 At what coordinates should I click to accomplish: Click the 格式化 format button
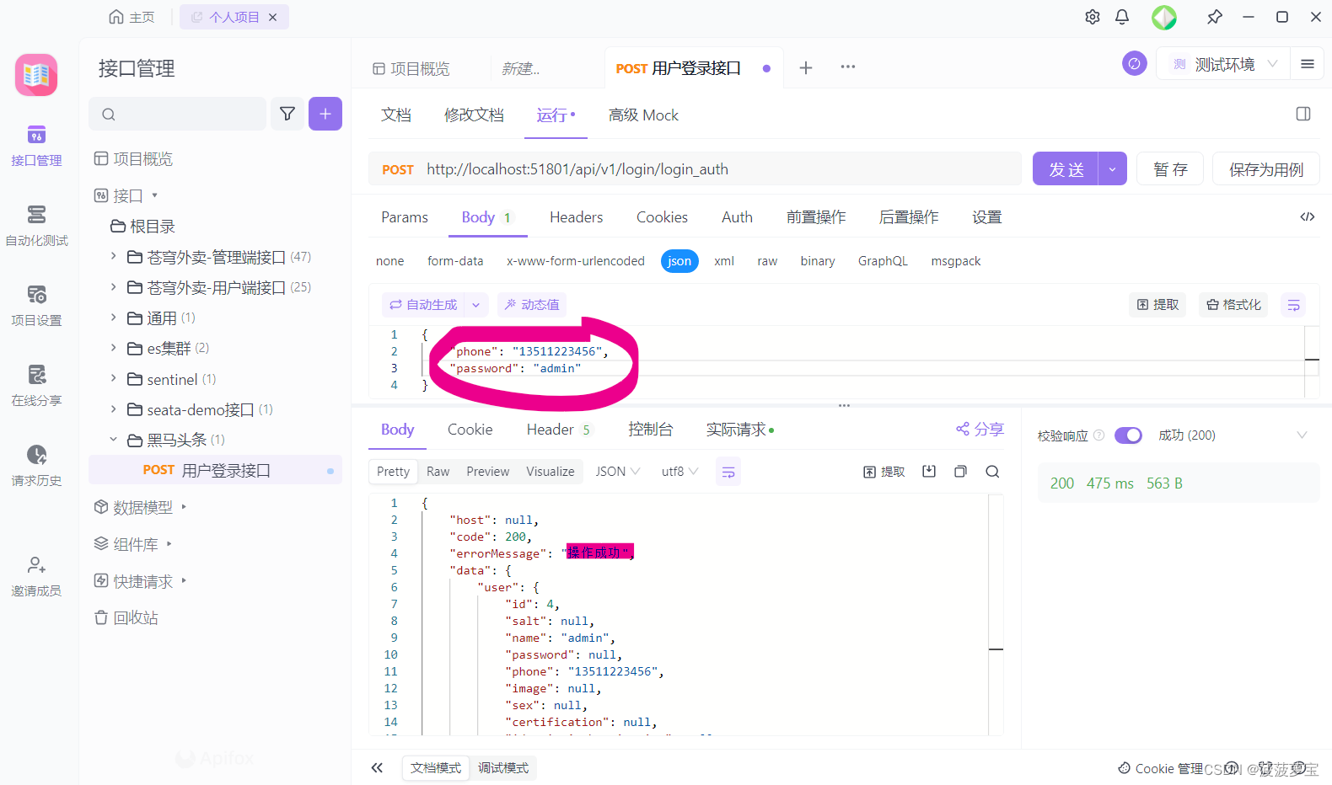1234,305
